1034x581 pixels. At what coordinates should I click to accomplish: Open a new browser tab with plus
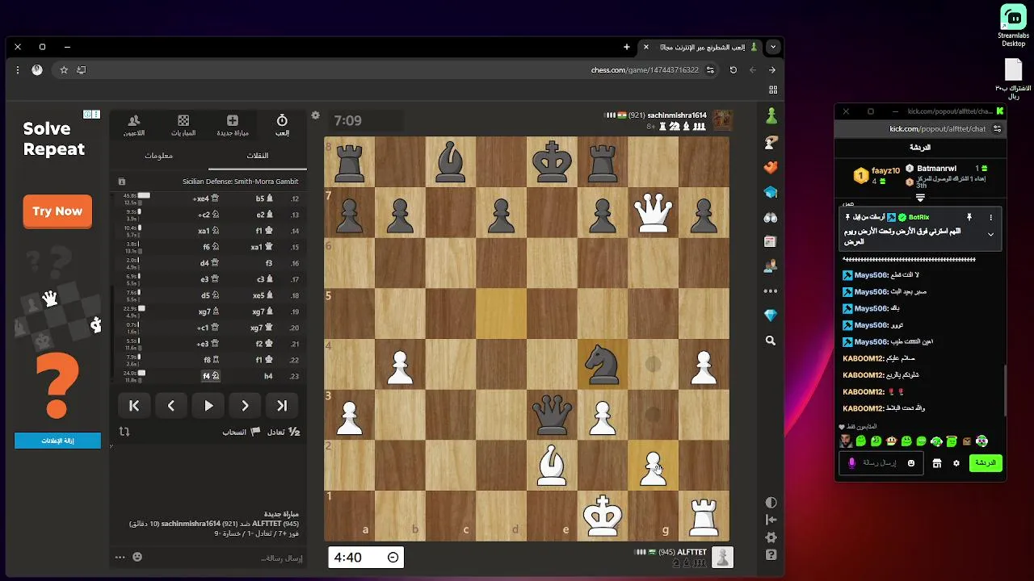point(626,47)
